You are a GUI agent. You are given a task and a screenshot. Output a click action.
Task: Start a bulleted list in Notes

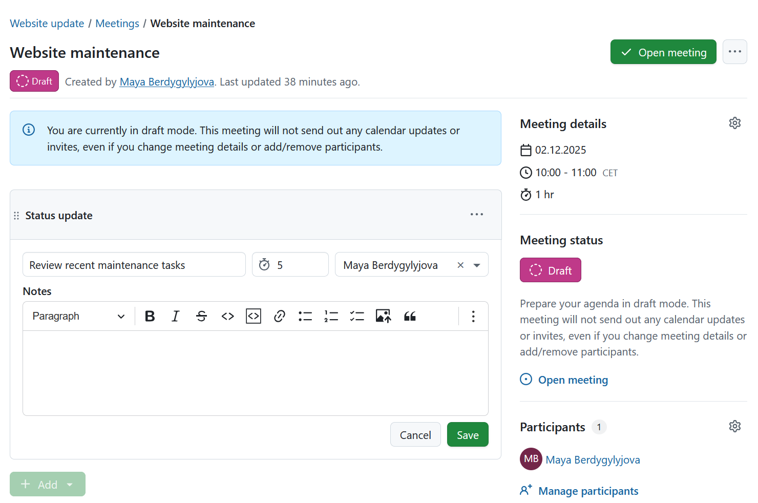coord(305,316)
